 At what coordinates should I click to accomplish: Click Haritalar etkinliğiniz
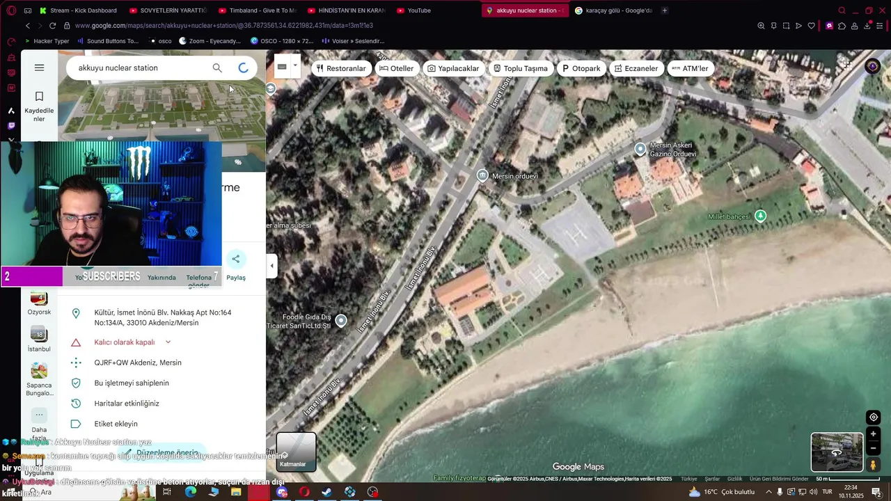(x=127, y=404)
